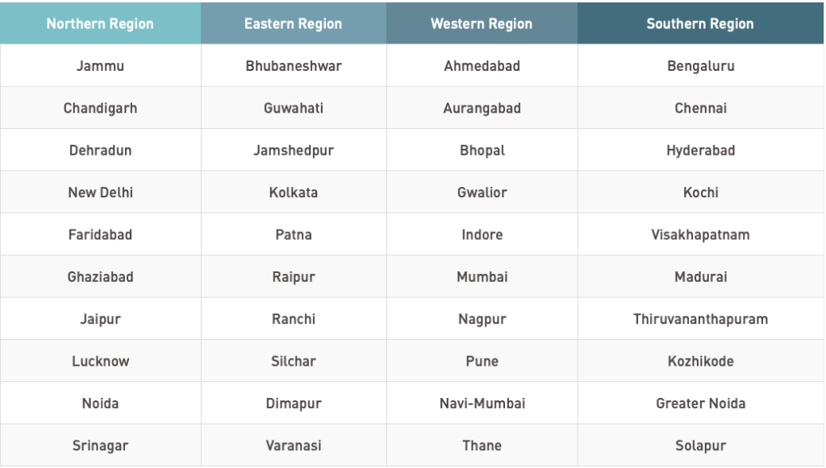Click the Western Region column header

(482, 23)
